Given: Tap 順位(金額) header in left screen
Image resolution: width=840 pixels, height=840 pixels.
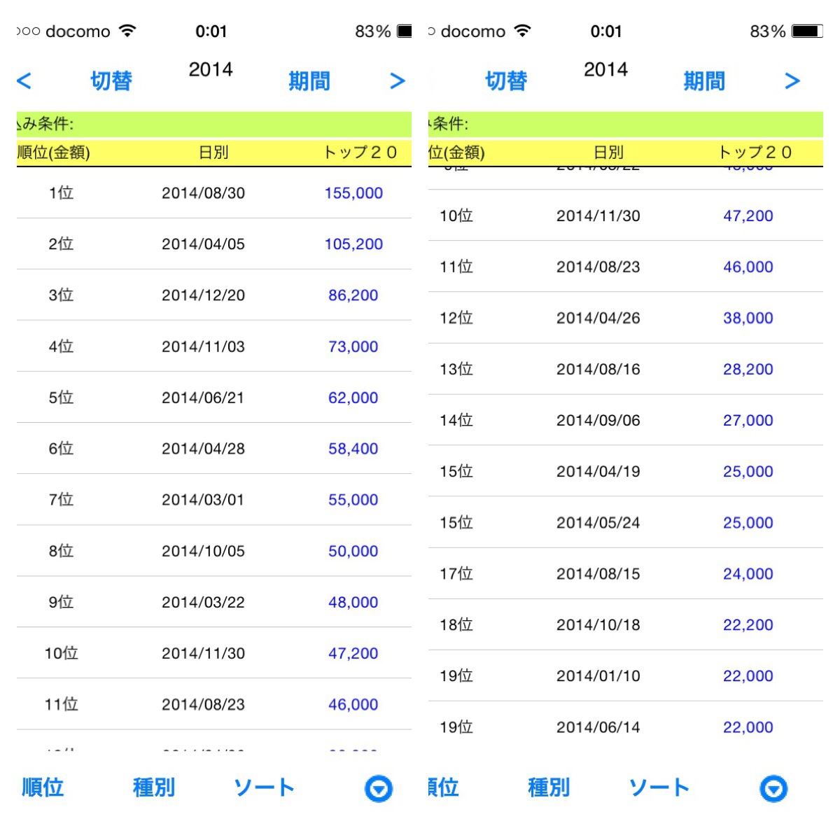Looking at the screenshot, I should (54, 153).
